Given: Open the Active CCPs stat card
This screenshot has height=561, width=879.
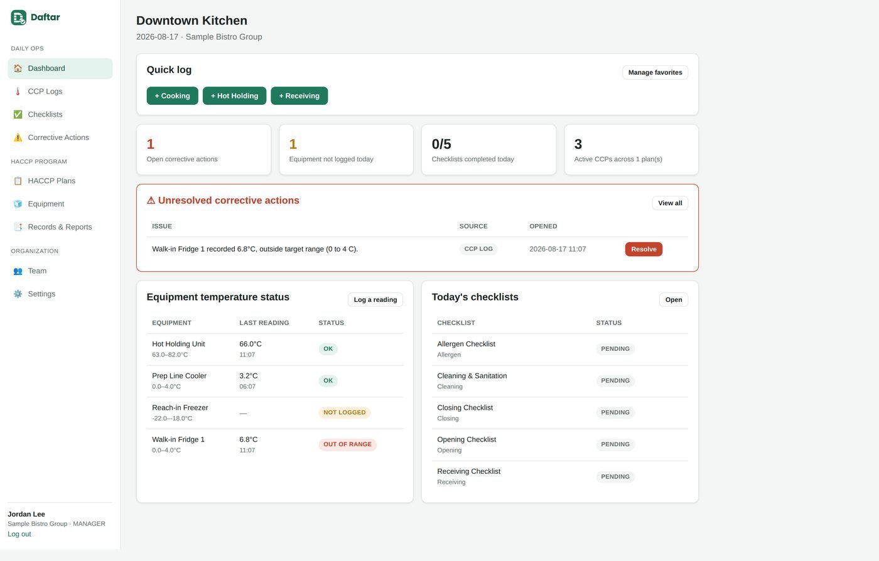Looking at the screenshot, I should pos(631,150).
